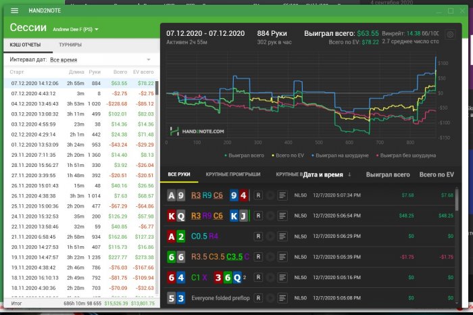473x315 pixels.
Task: Select ВСЕ РУКИ tab
Action: point(179,174)
